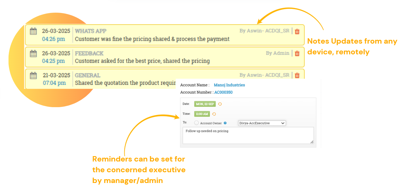Delete the WHATS APP note entry
This screenshot has width=398, height=189.
(x=297, y=31)
